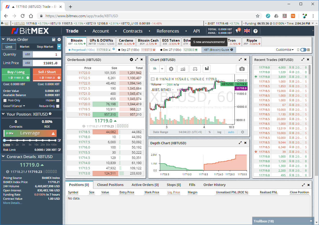Viewport: 319px width, 225px height.
Task: Toggle the chart legend collapse box
Action: click(153, 79)
